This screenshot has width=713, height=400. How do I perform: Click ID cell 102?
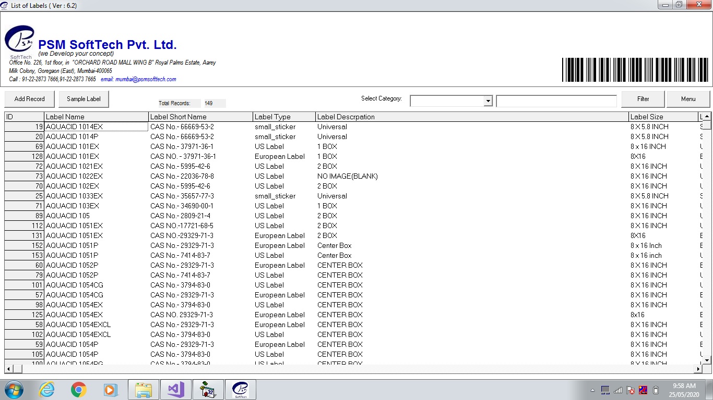coord(24,334)
